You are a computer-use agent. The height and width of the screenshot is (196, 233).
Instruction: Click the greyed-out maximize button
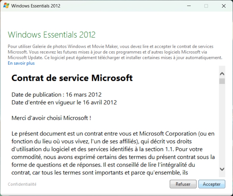click(x=206, y=6)
